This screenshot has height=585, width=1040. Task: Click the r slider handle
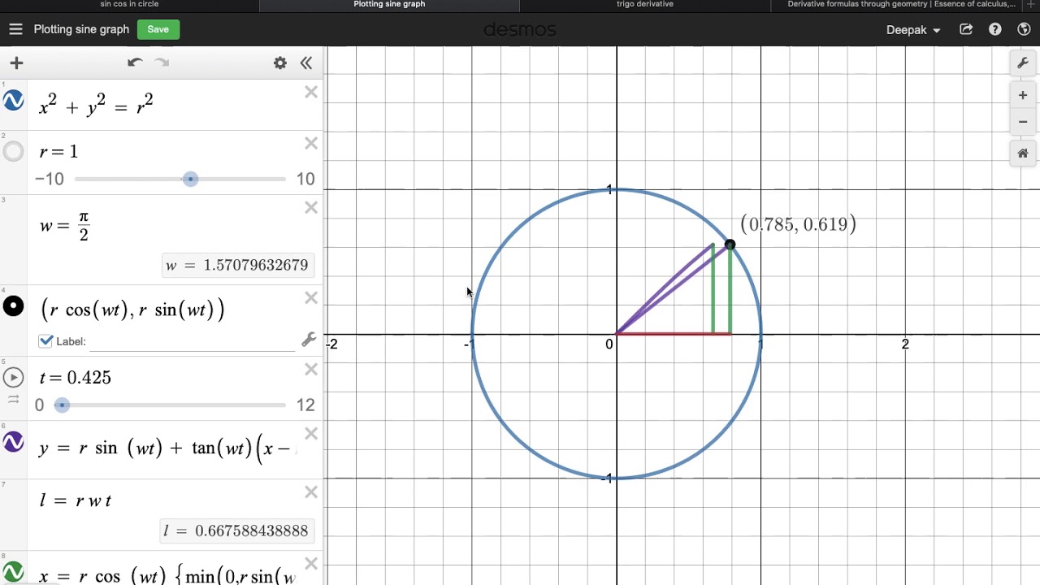click(x=190, y=179)
